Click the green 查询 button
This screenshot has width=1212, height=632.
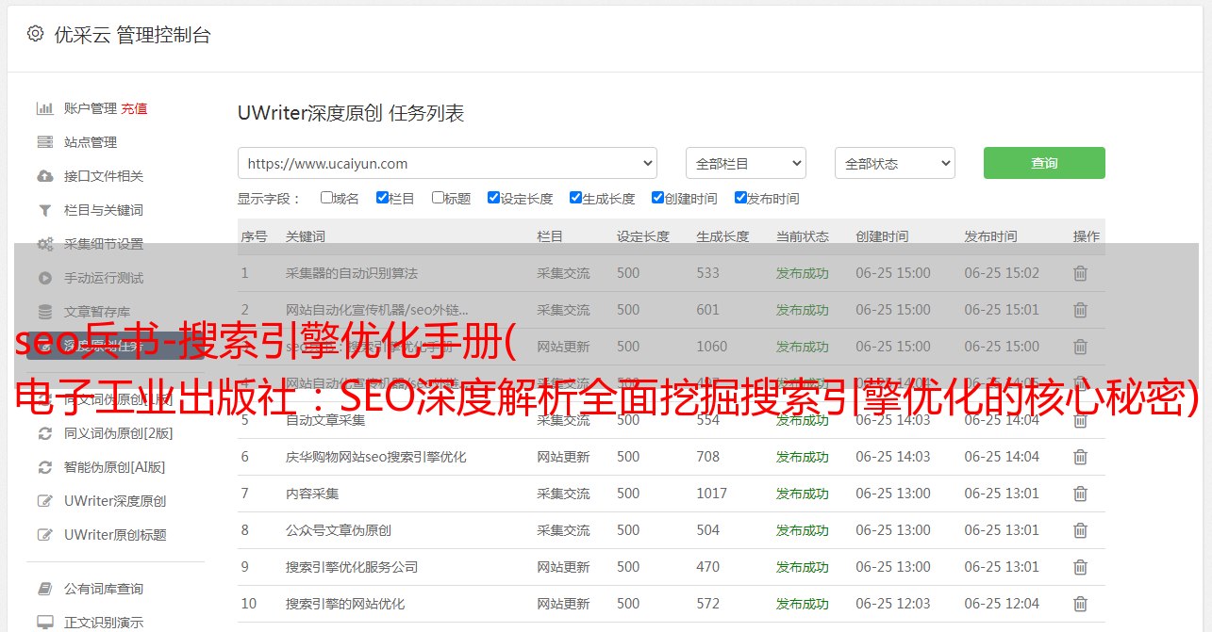1044,163
